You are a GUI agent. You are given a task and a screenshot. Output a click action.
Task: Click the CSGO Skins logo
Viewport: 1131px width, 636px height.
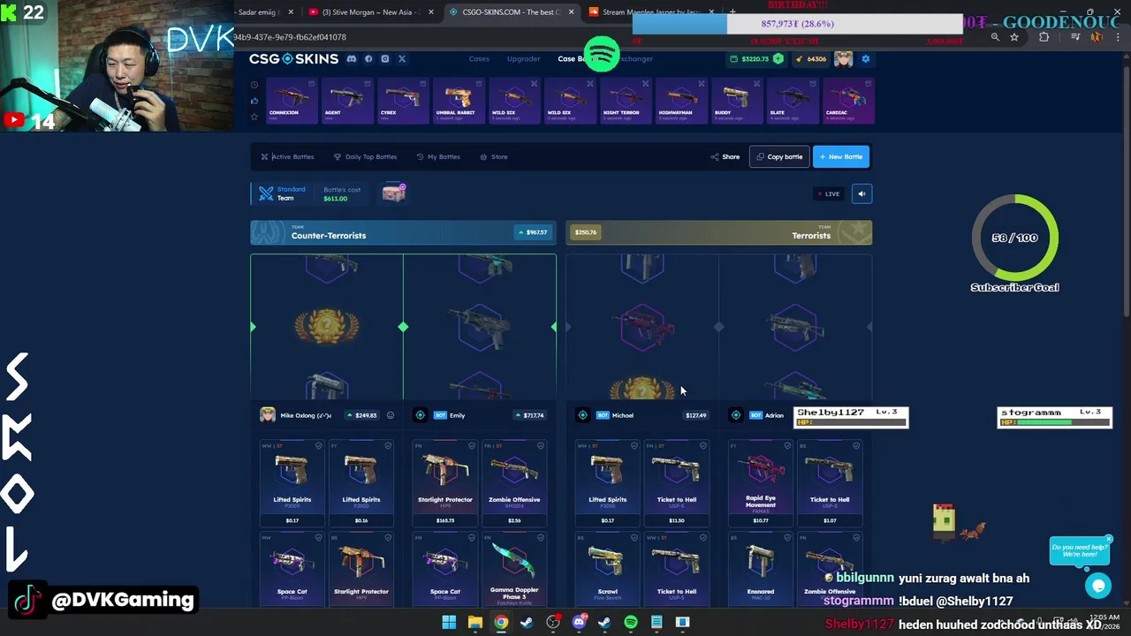[x=293, y=59]
